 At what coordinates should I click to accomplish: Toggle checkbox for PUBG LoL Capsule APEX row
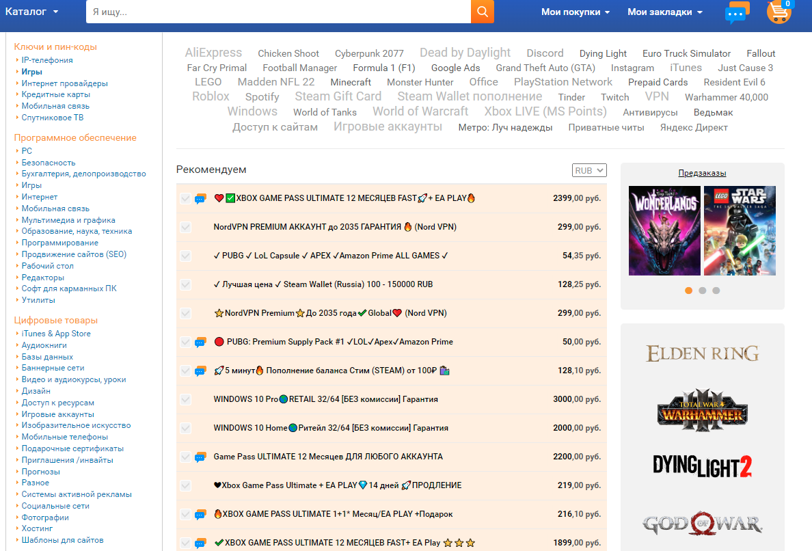pos(185,256)
